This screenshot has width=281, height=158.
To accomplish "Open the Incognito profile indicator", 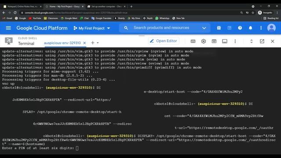I will point(265,13).
